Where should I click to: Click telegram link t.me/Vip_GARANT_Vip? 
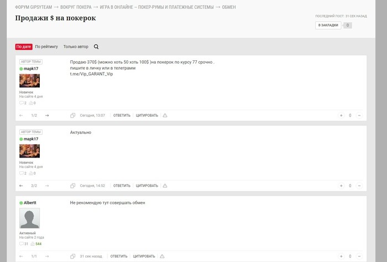[91, 74]
